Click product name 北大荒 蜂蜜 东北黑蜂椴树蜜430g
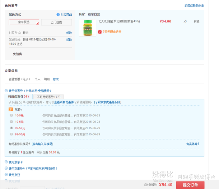This screenshot has height=189, width=219. point(119,21)
